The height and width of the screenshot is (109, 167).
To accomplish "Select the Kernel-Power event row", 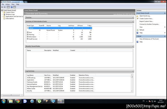I will pyautogui.click(x=59, y=30).
